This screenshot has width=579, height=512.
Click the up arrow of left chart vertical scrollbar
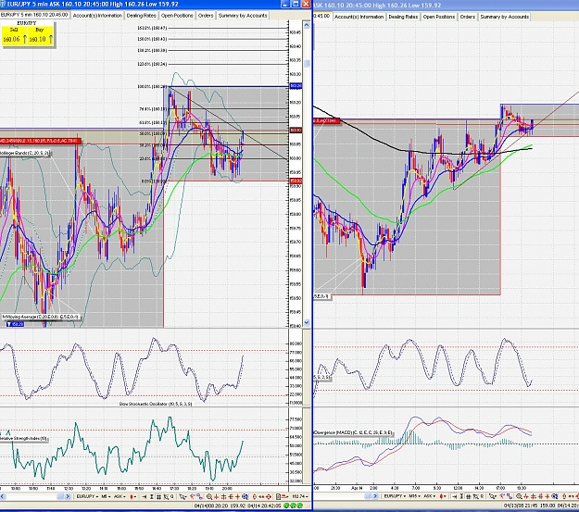pyautogui.click(x=307, y=25)
